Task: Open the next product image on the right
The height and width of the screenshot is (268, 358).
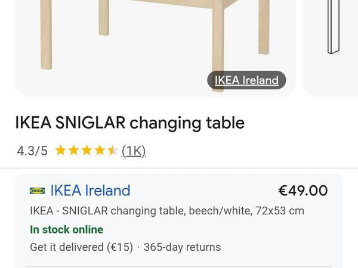Action: coord(332,42)
